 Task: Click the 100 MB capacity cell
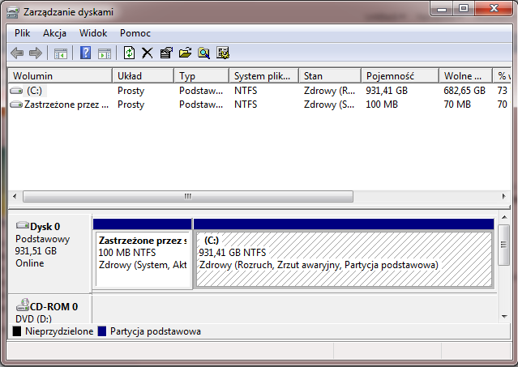coord(382,105)
